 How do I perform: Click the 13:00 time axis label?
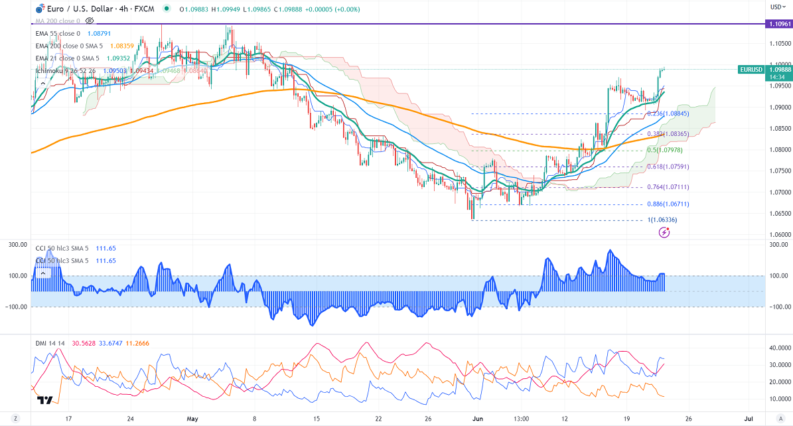[521, 419]
